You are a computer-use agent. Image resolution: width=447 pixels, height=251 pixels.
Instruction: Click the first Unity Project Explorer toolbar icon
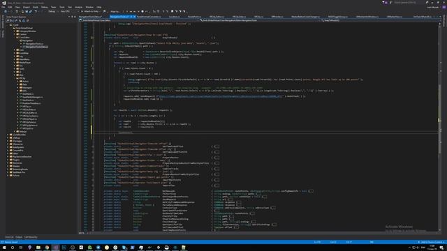(x=8, y=21)
